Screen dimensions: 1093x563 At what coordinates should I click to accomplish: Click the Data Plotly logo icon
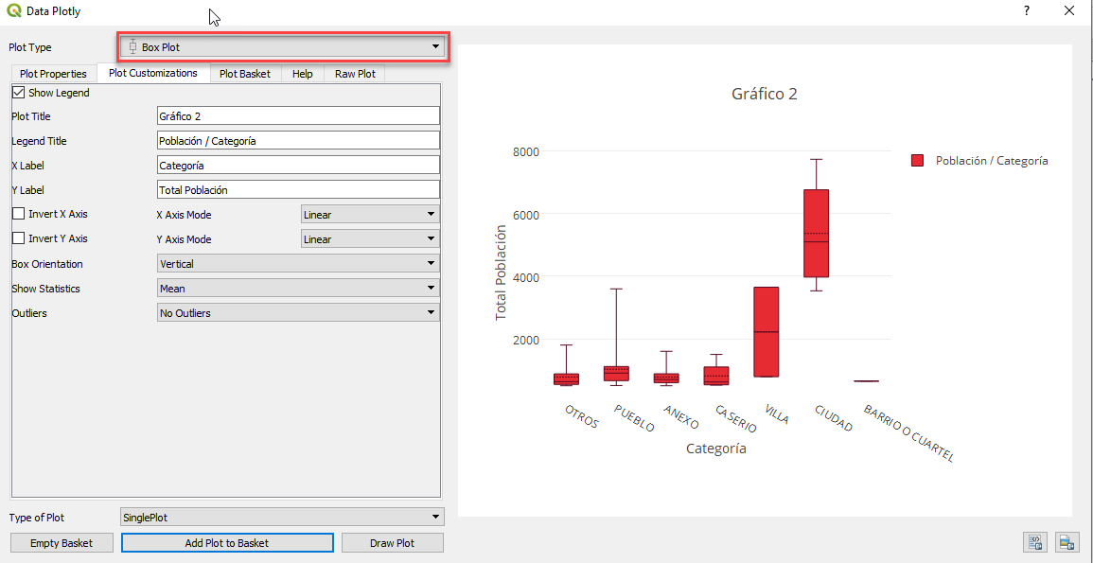[x=14, y=11]
